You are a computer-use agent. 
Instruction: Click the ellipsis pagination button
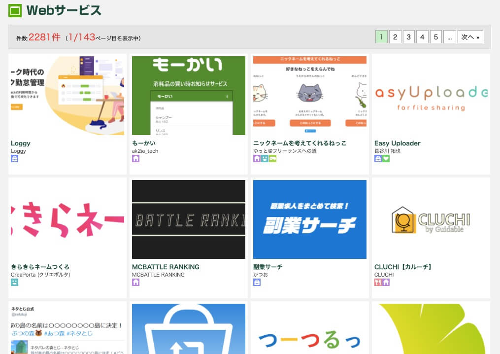click(x=449, y=37)
